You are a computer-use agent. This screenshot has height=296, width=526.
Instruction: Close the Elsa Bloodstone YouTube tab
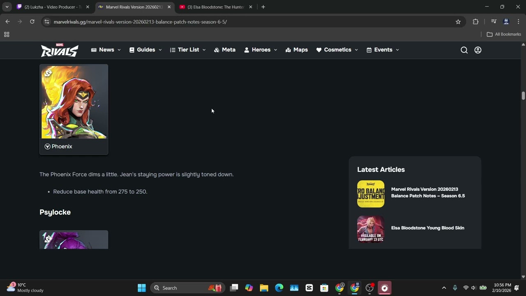click(x=251, y=7)
